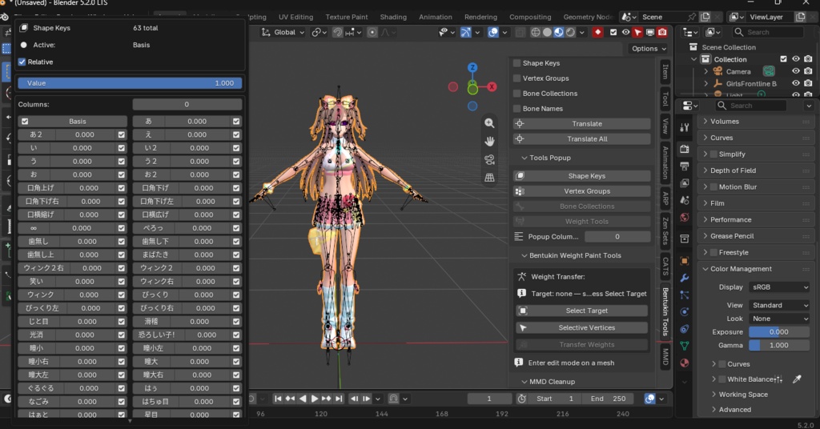Open the Object Data green triangle tab

coord(684,346)
